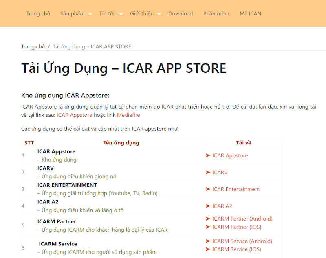Image resolution: width=326 pixels, height=258 pixels.
Task: Click the arrow icon beside ICARM Service (Android)
Action: click(208, 241)
